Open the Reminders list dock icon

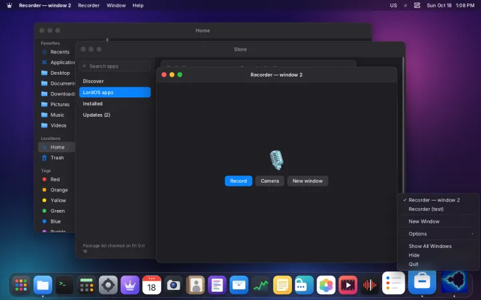coord(393,283)
